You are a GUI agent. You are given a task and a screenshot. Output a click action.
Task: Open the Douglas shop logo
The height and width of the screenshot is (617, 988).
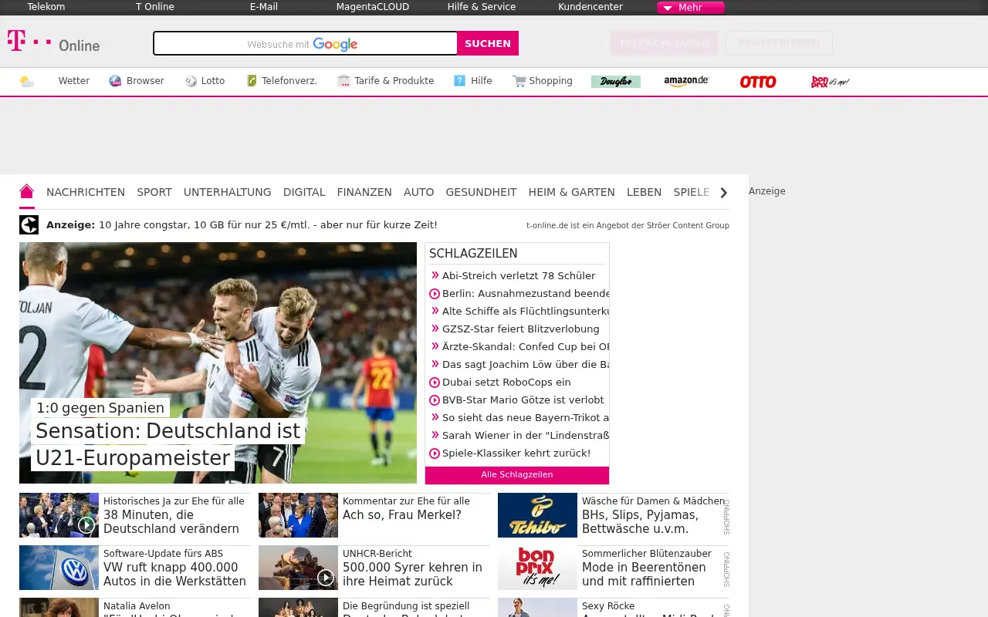(x=616, y=82)
